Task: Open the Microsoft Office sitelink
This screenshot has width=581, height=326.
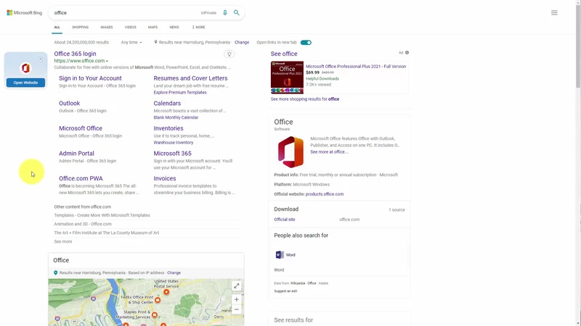Action: click(x=81, y=128)
